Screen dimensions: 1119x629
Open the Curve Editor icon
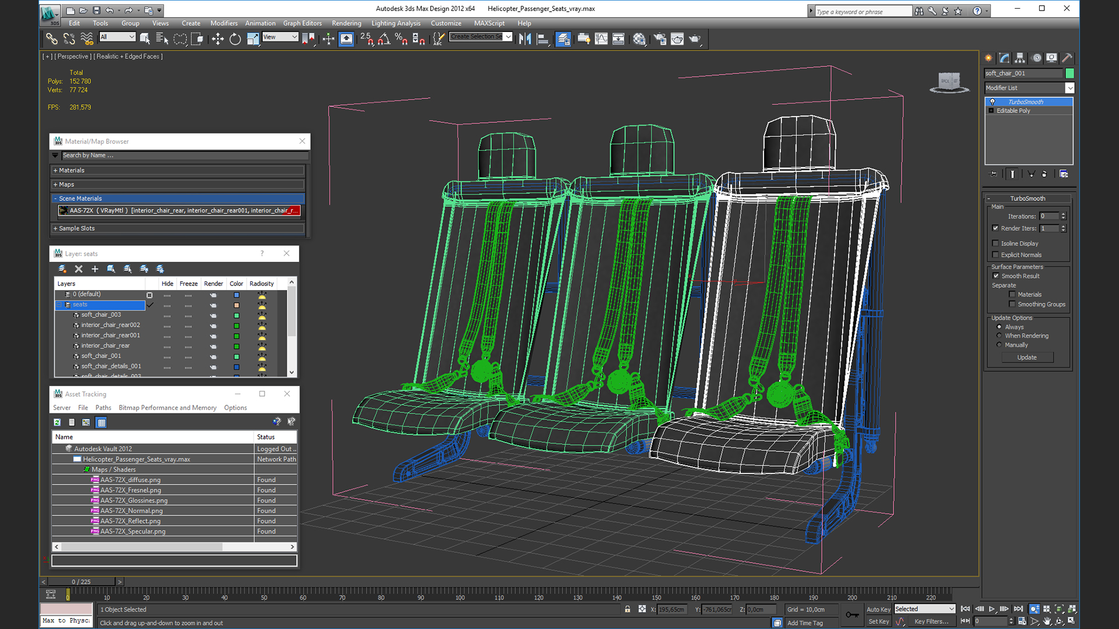[601, 39]
